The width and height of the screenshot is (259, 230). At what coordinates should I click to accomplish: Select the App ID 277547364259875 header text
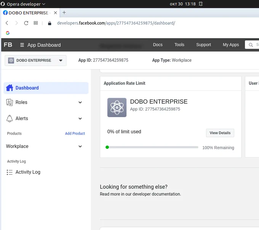click(x=103, y=60)
